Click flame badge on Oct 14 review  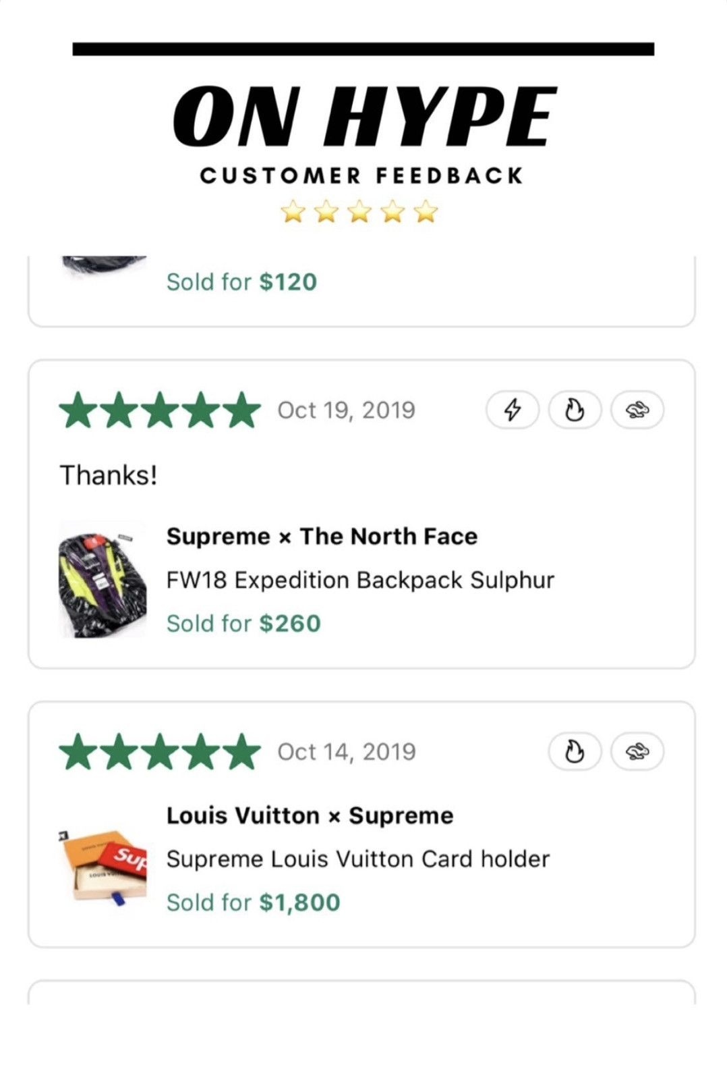tap(575, 751)
